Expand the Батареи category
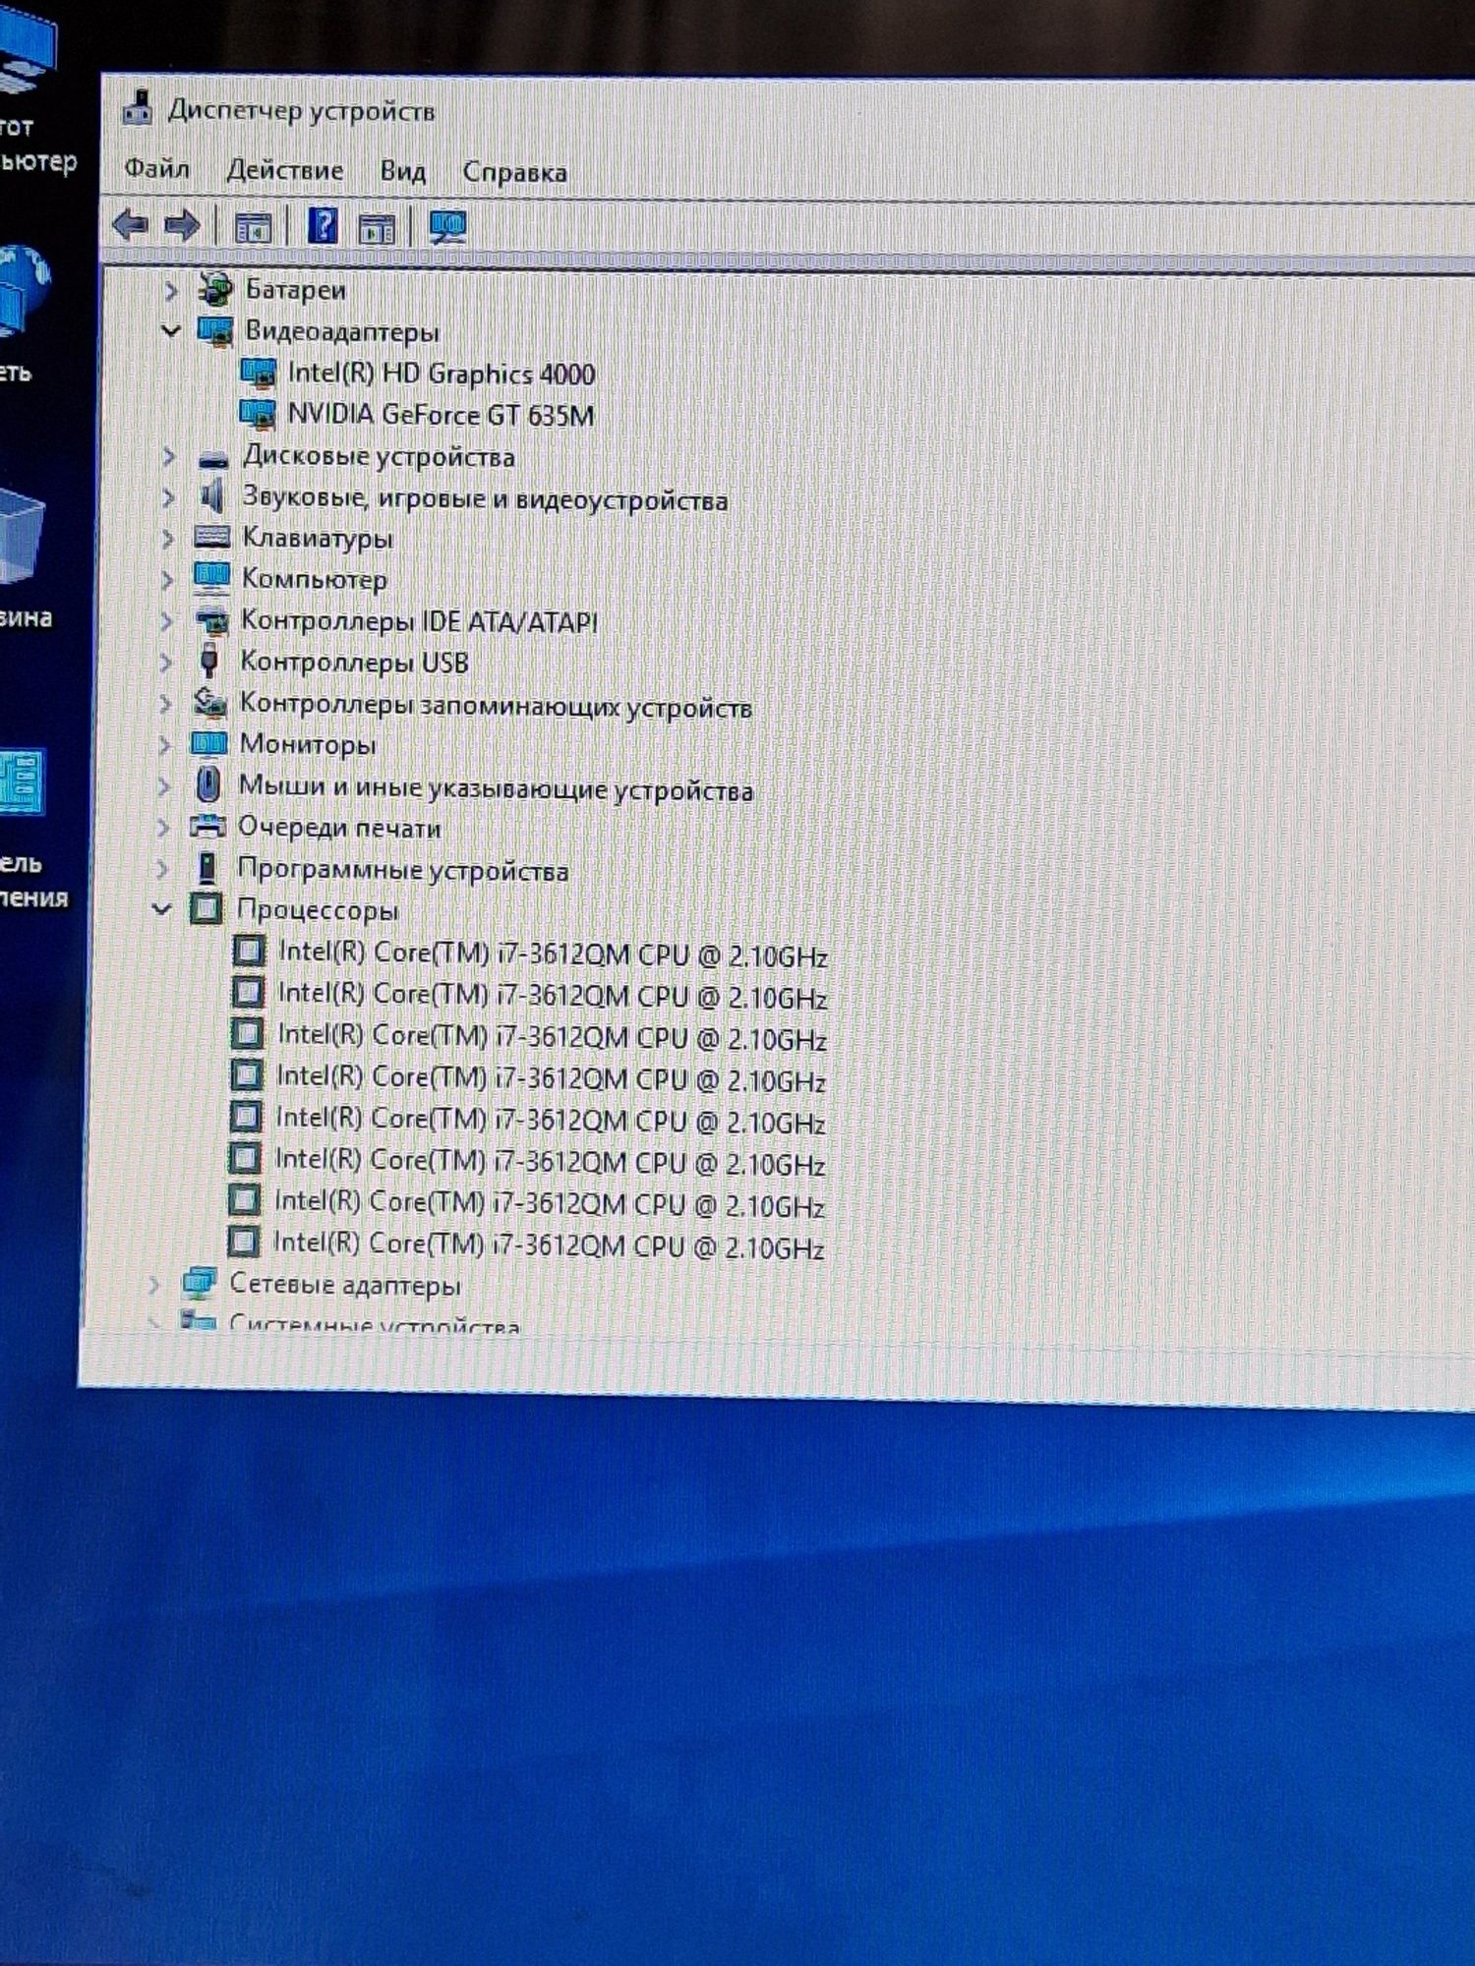This screenshot has height=1966, width=1475. [x=171, y=291]
